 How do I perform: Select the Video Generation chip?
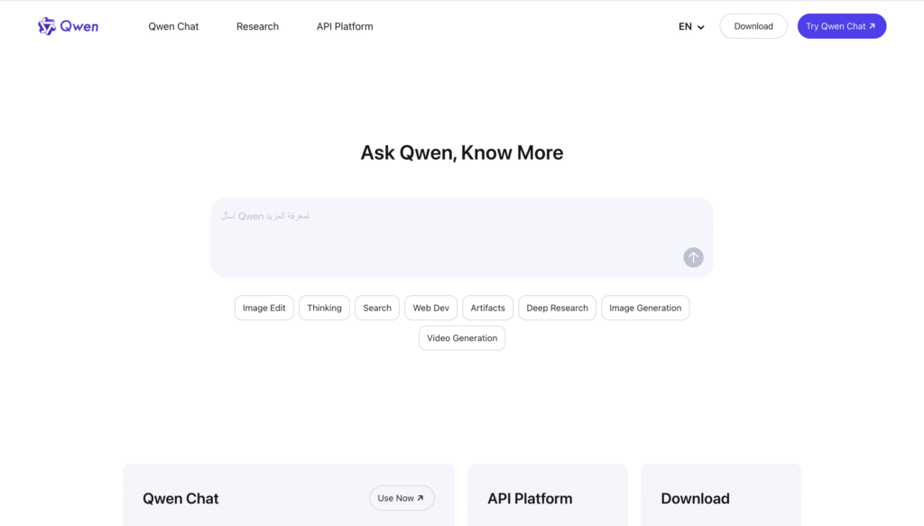(x=462, y=338)
